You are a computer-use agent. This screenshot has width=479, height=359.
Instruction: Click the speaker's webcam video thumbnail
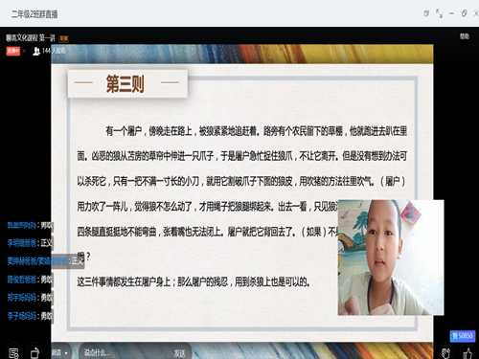click(391, 258)
